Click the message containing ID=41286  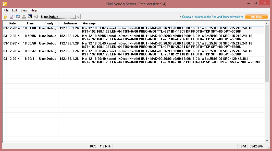click(x=167, y=37)
